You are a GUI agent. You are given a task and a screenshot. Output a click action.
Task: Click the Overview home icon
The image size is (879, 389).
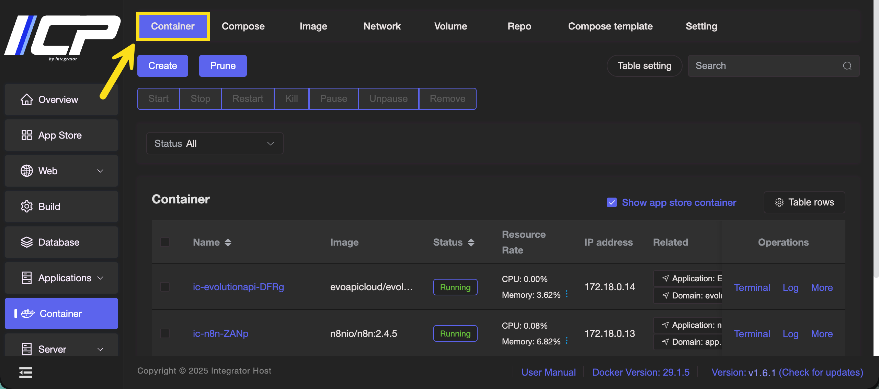pyautogui.click(x=26, y=99)
